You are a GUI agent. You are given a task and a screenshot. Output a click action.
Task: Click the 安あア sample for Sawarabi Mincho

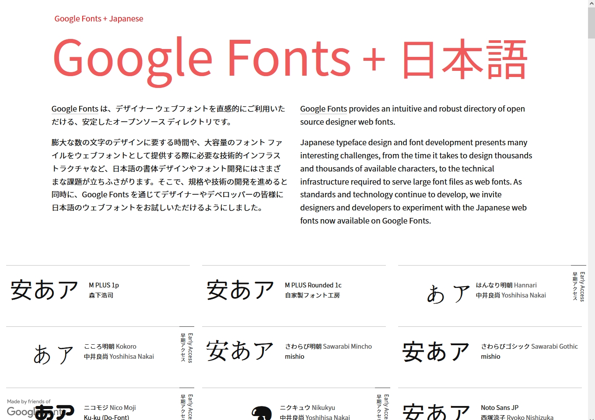tap(240, 351)
